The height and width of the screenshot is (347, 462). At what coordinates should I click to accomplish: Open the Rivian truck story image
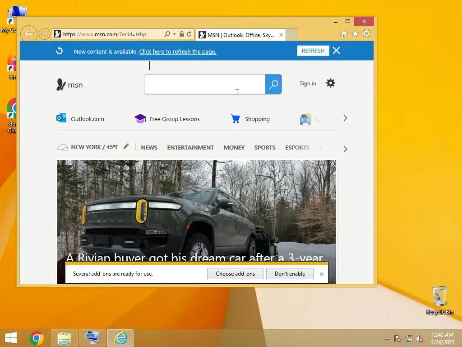(197, 210)
